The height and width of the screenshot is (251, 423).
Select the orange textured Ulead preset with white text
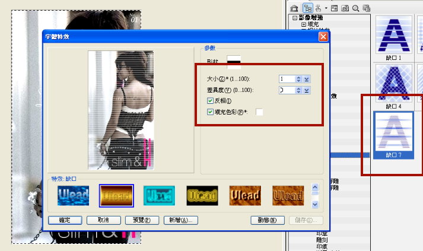[245, 195]
